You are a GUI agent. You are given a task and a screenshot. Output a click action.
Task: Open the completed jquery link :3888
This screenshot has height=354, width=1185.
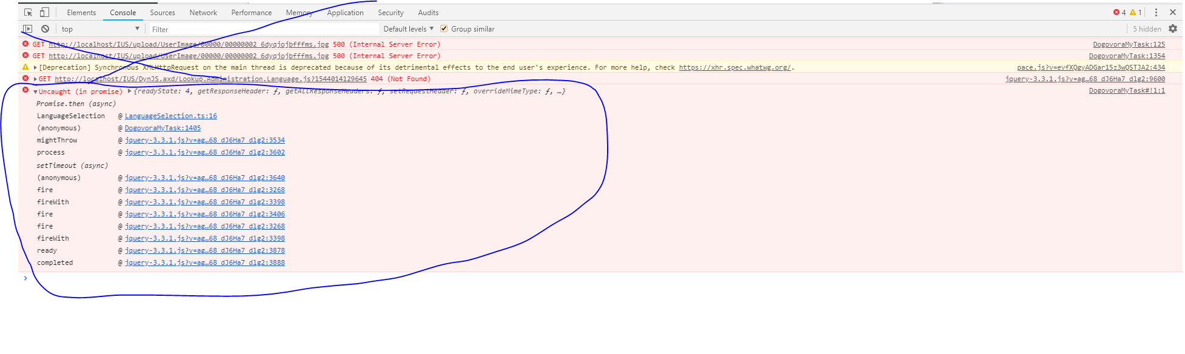205,262
